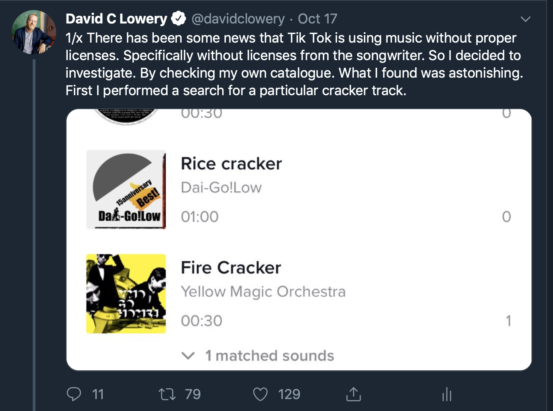Click the reply speech bubble icon
This screenshot has height=411, width=553.
click(x=74, y=394)
